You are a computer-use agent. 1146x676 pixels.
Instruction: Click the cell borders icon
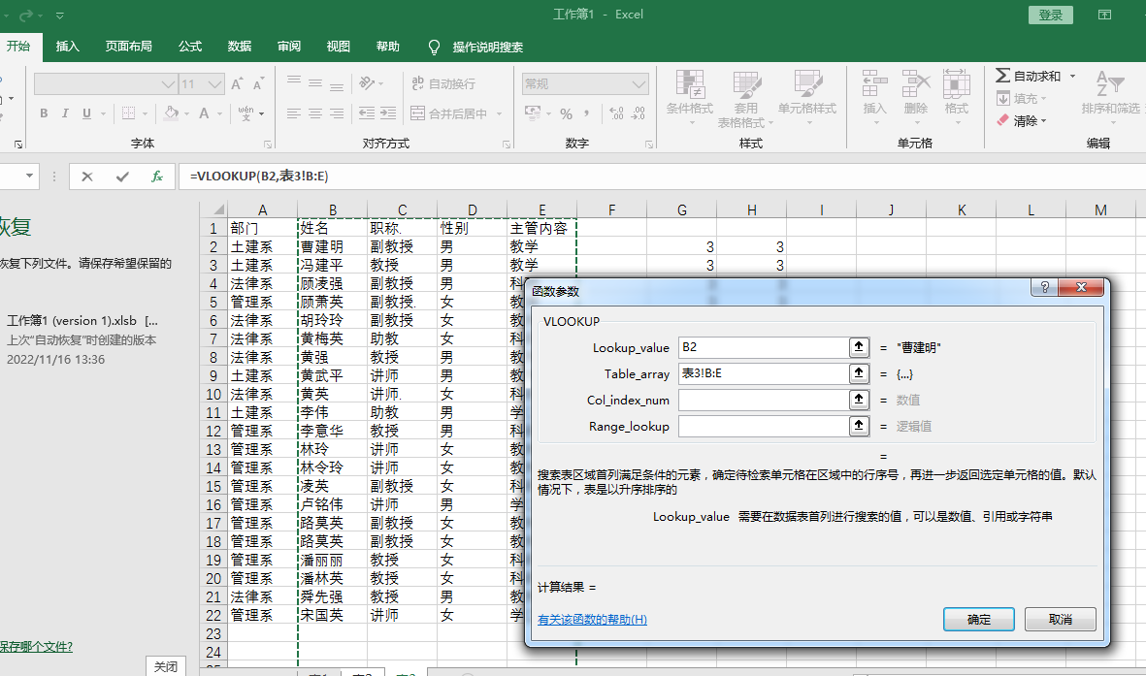[129, 113]
